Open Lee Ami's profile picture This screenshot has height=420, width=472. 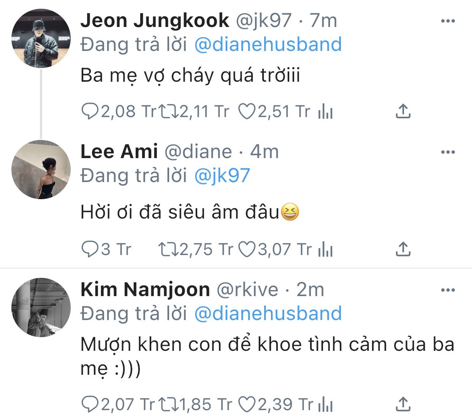[x=41, y=170]
